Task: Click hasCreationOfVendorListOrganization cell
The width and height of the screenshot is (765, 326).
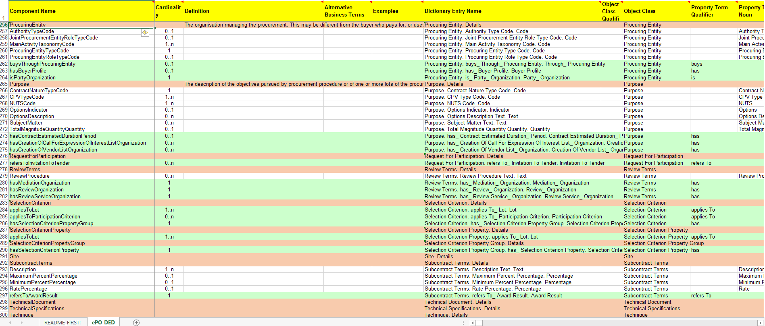Action: (81, 150)
